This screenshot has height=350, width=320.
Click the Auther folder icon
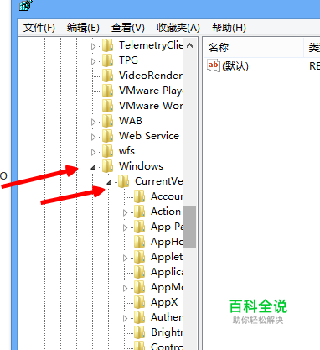point(139,317)
